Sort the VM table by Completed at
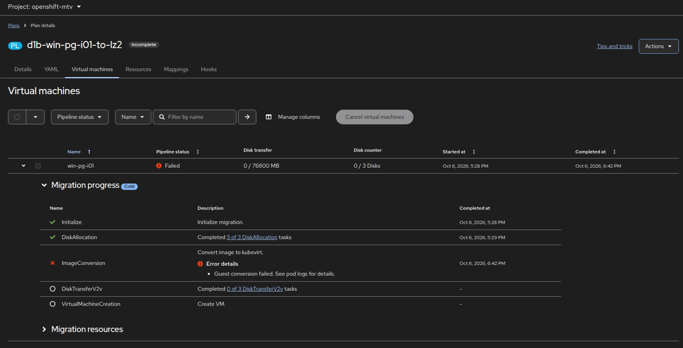 tap(615, 152)
